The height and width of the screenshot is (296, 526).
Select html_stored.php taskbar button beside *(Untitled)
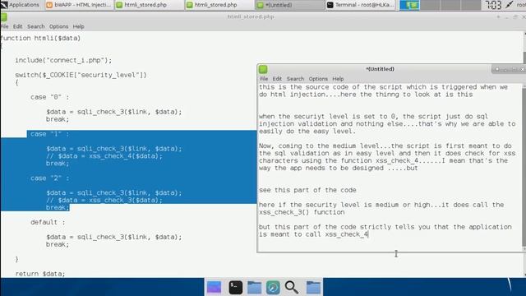click(219, 5)
